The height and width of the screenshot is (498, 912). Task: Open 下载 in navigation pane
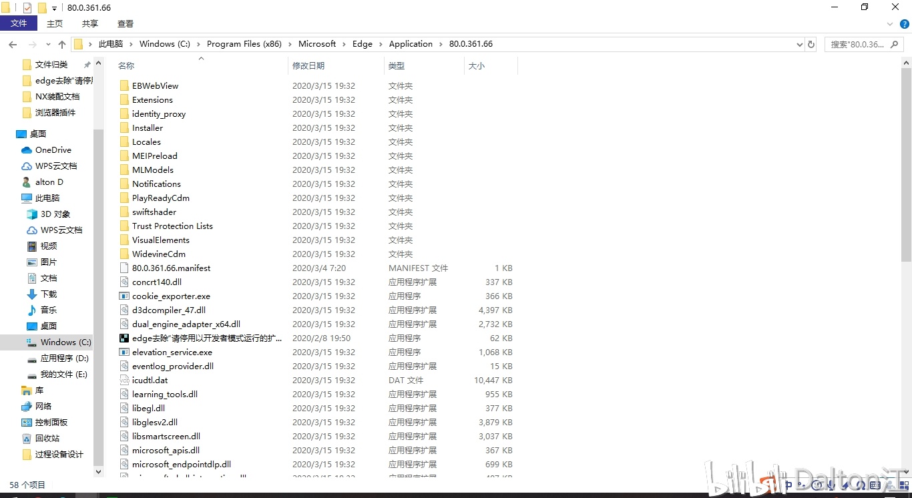[x=49, y=294]
